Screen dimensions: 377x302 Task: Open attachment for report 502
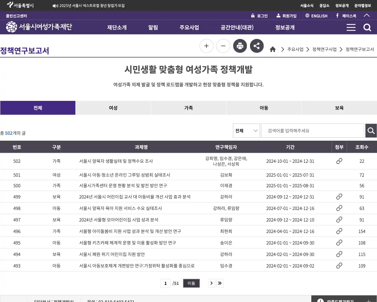[x=339, y=161]
